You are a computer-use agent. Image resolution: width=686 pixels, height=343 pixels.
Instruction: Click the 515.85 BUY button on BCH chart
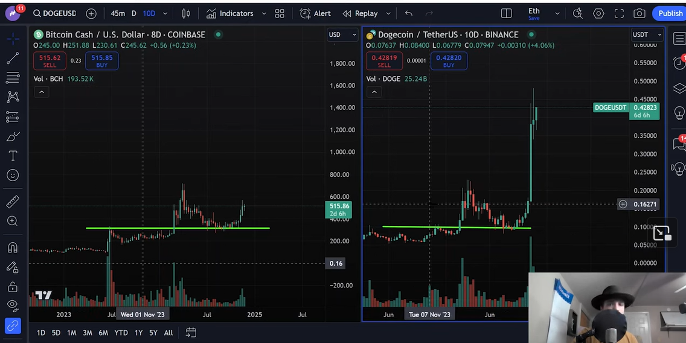[102, 61]
